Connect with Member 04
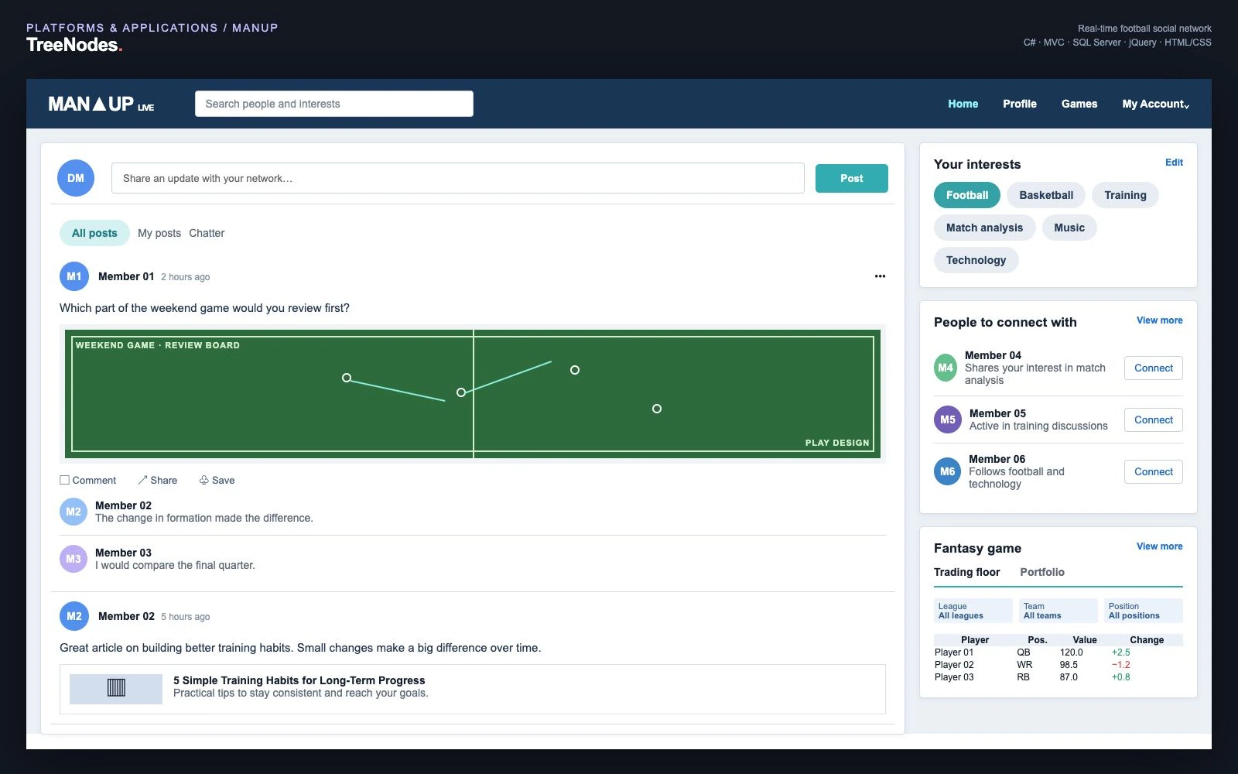 coord(1154,368)
